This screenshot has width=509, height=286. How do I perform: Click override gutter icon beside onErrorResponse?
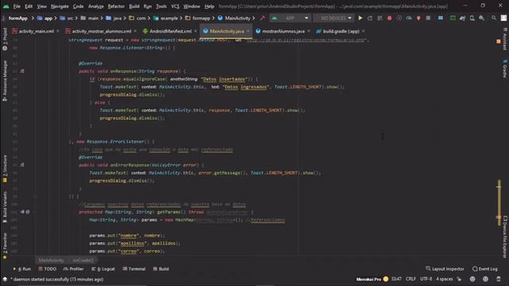22,165
